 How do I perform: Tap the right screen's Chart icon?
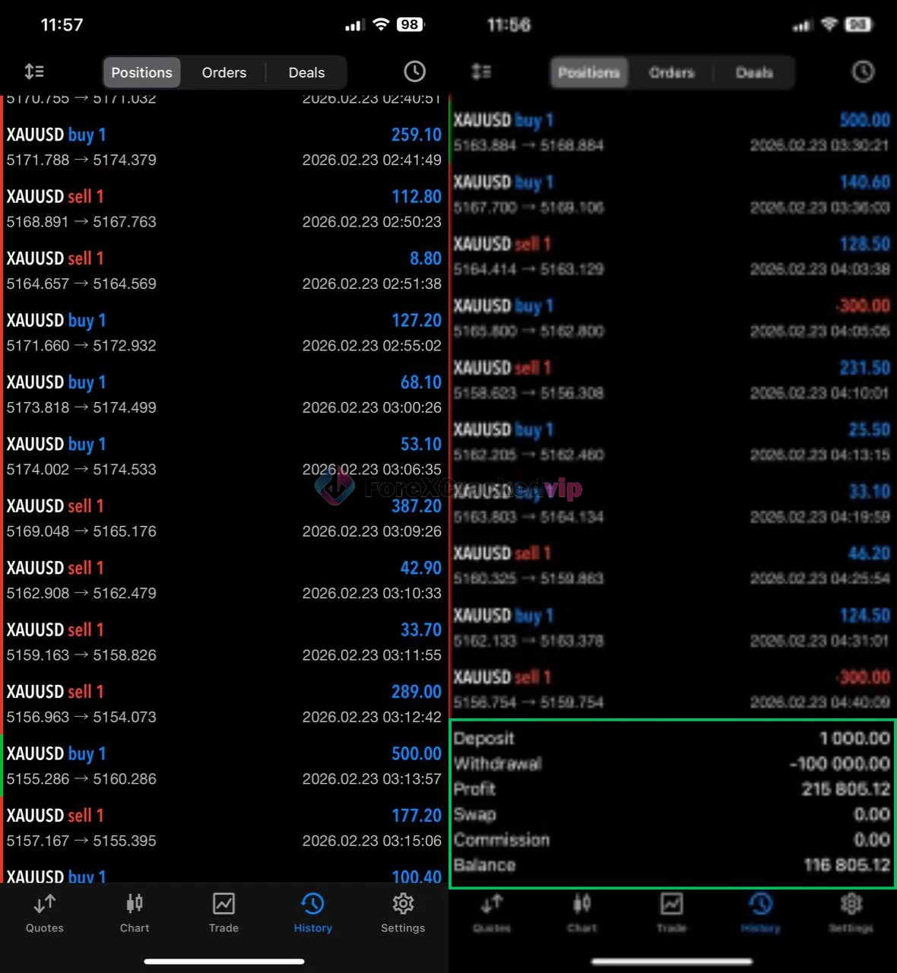point(582,912)
